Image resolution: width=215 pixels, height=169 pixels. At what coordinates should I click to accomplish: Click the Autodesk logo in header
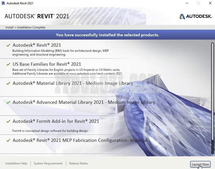tap(195, 16)
